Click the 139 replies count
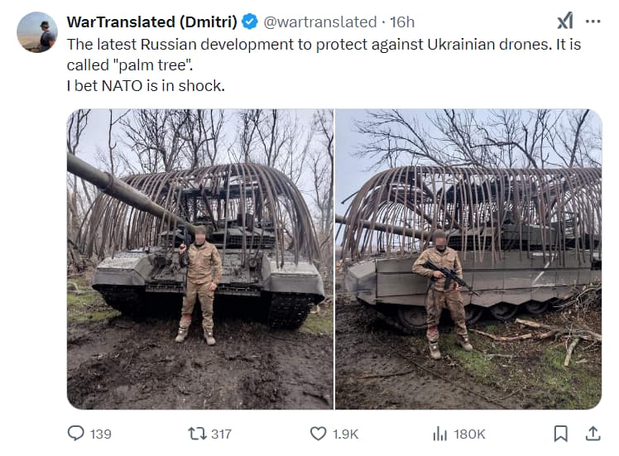Image resolution: width=619 pixels, height=456 pixels. coord(101,434)
